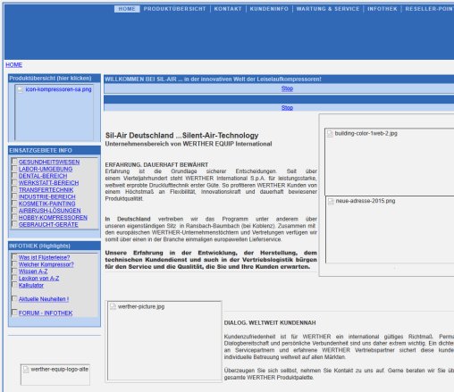Click bullet icon next to Kalkulator
454x392 pixels.
pyautogui.click(x=14, y=285)
